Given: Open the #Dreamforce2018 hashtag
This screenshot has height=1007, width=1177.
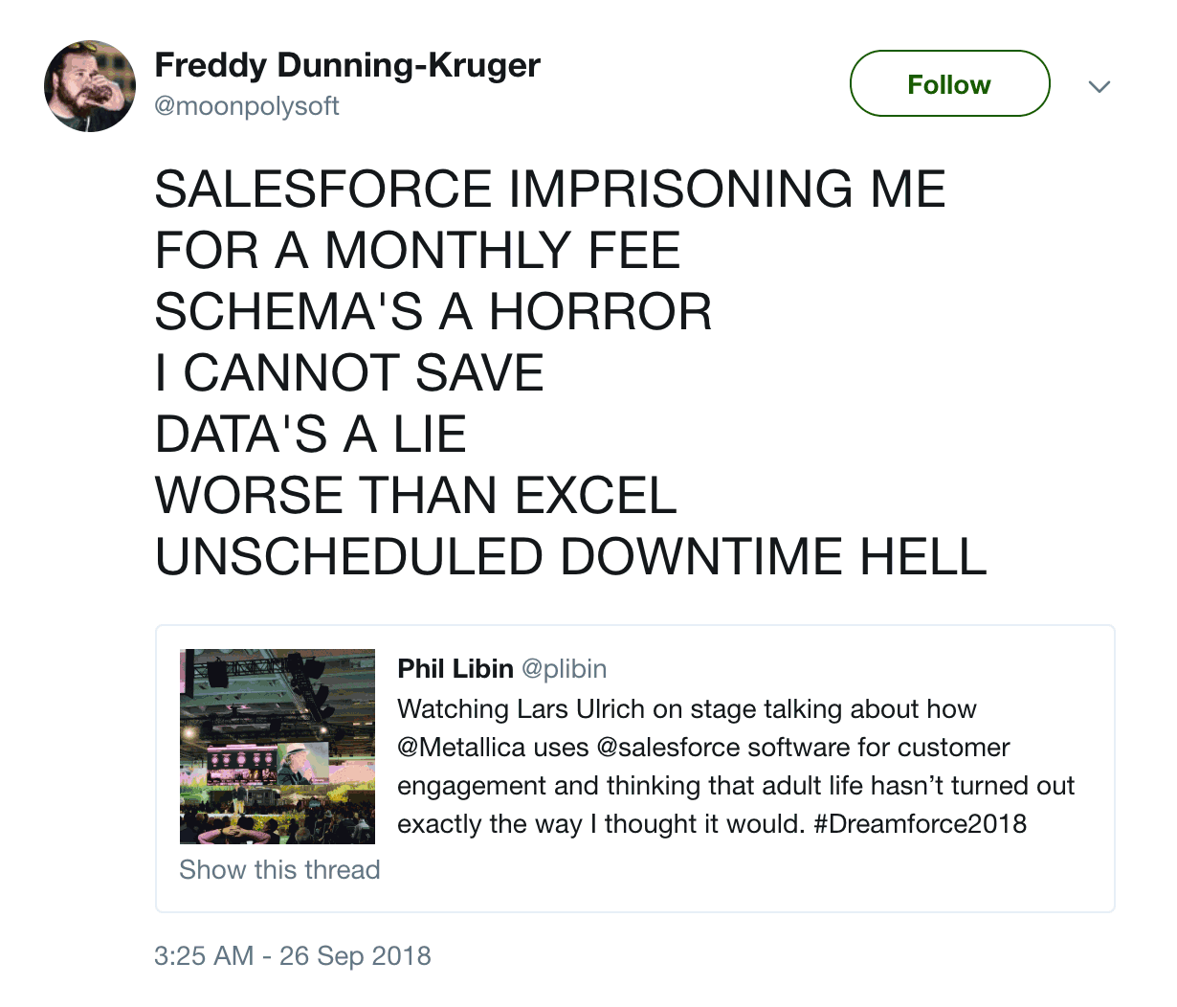Looking at the screenshot, I should tap(920, 823).
